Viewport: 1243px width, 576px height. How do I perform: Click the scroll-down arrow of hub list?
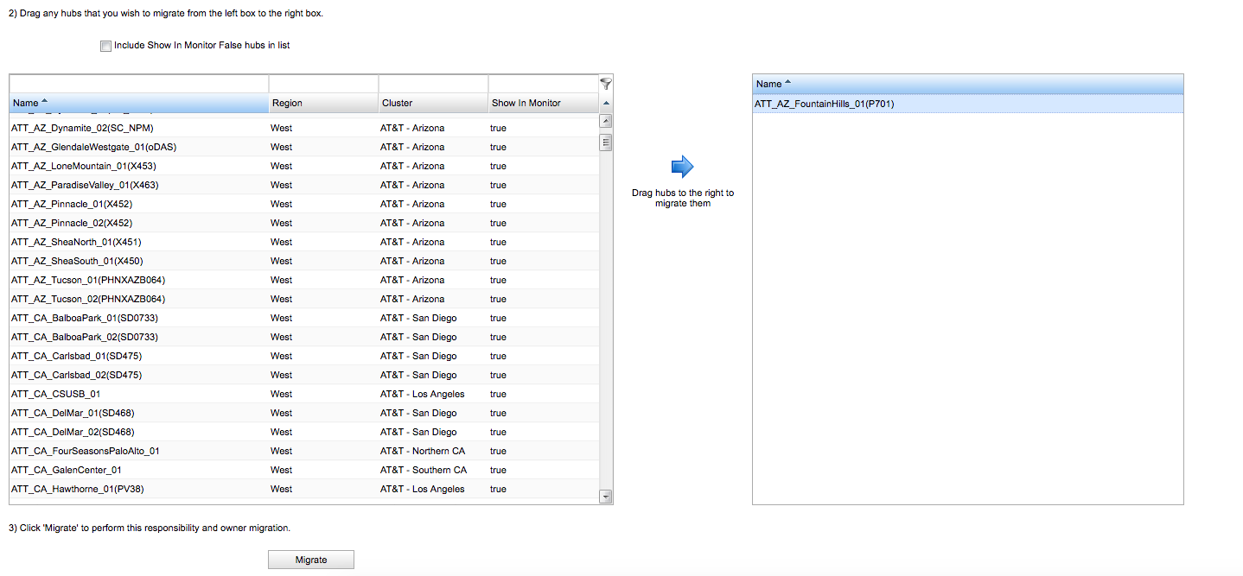pyautogui.click(x=605, y=497)
